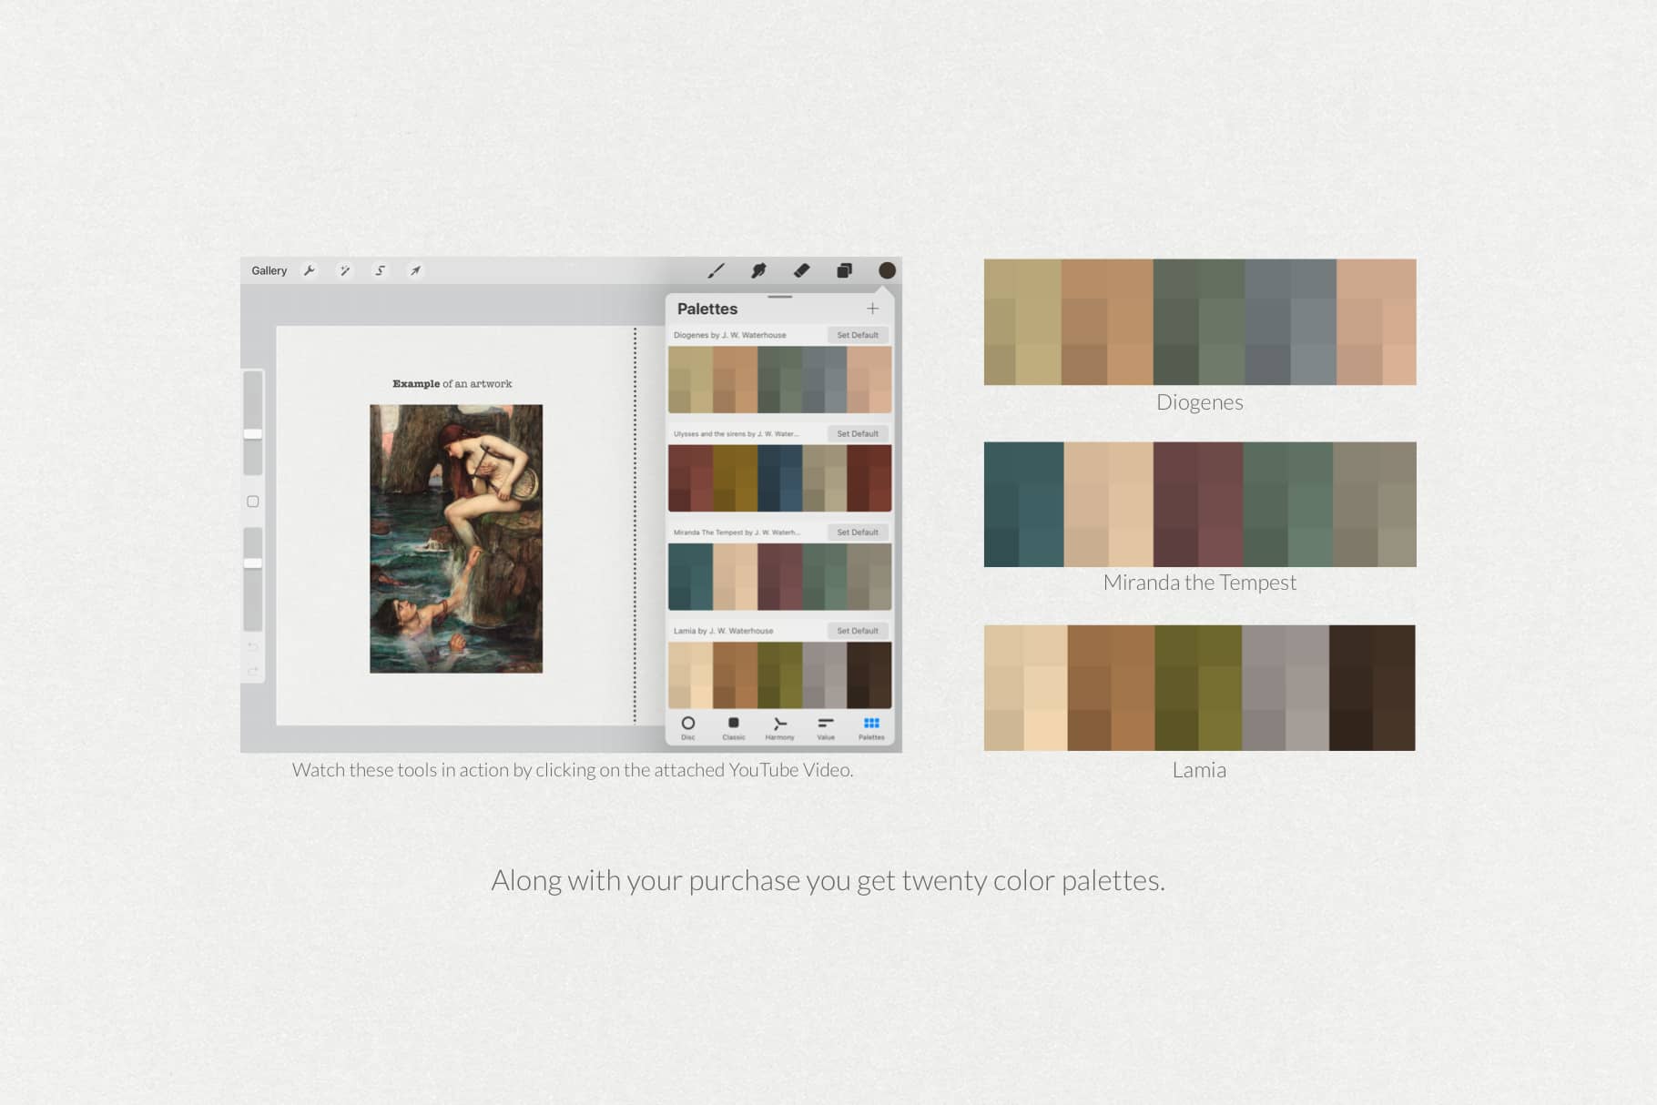The height and width of the screenshot is (1105, 1657).
Task: Select the Eraser tool
Action: click(x=802, y=270)
